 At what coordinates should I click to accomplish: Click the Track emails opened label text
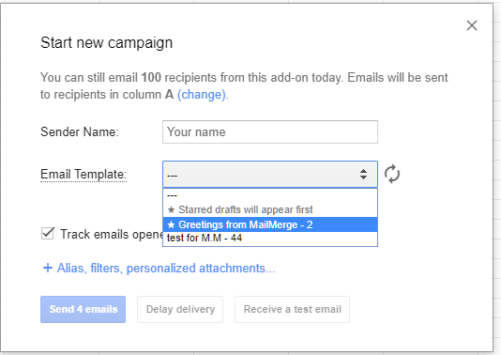coord(112,235)
